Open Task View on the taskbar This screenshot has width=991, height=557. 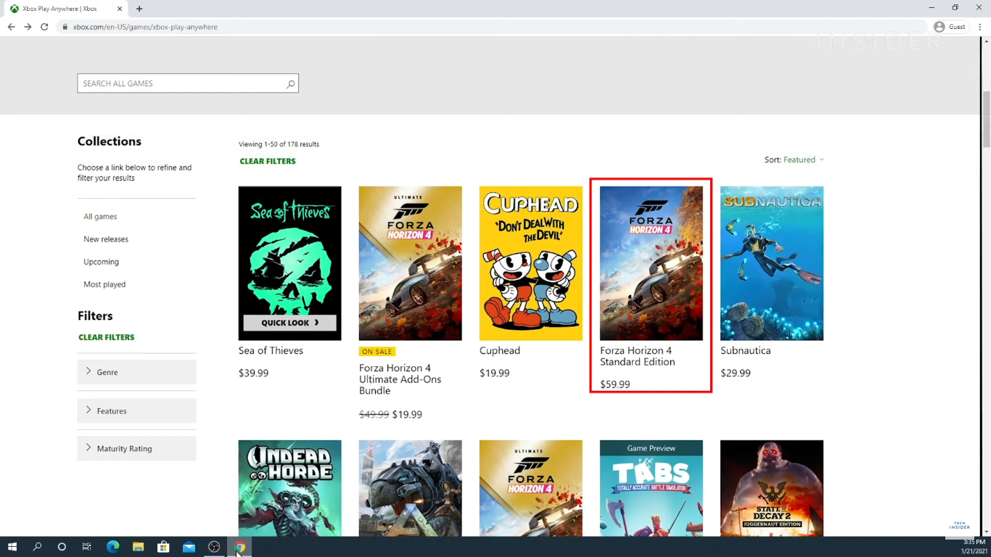point(86,547)
